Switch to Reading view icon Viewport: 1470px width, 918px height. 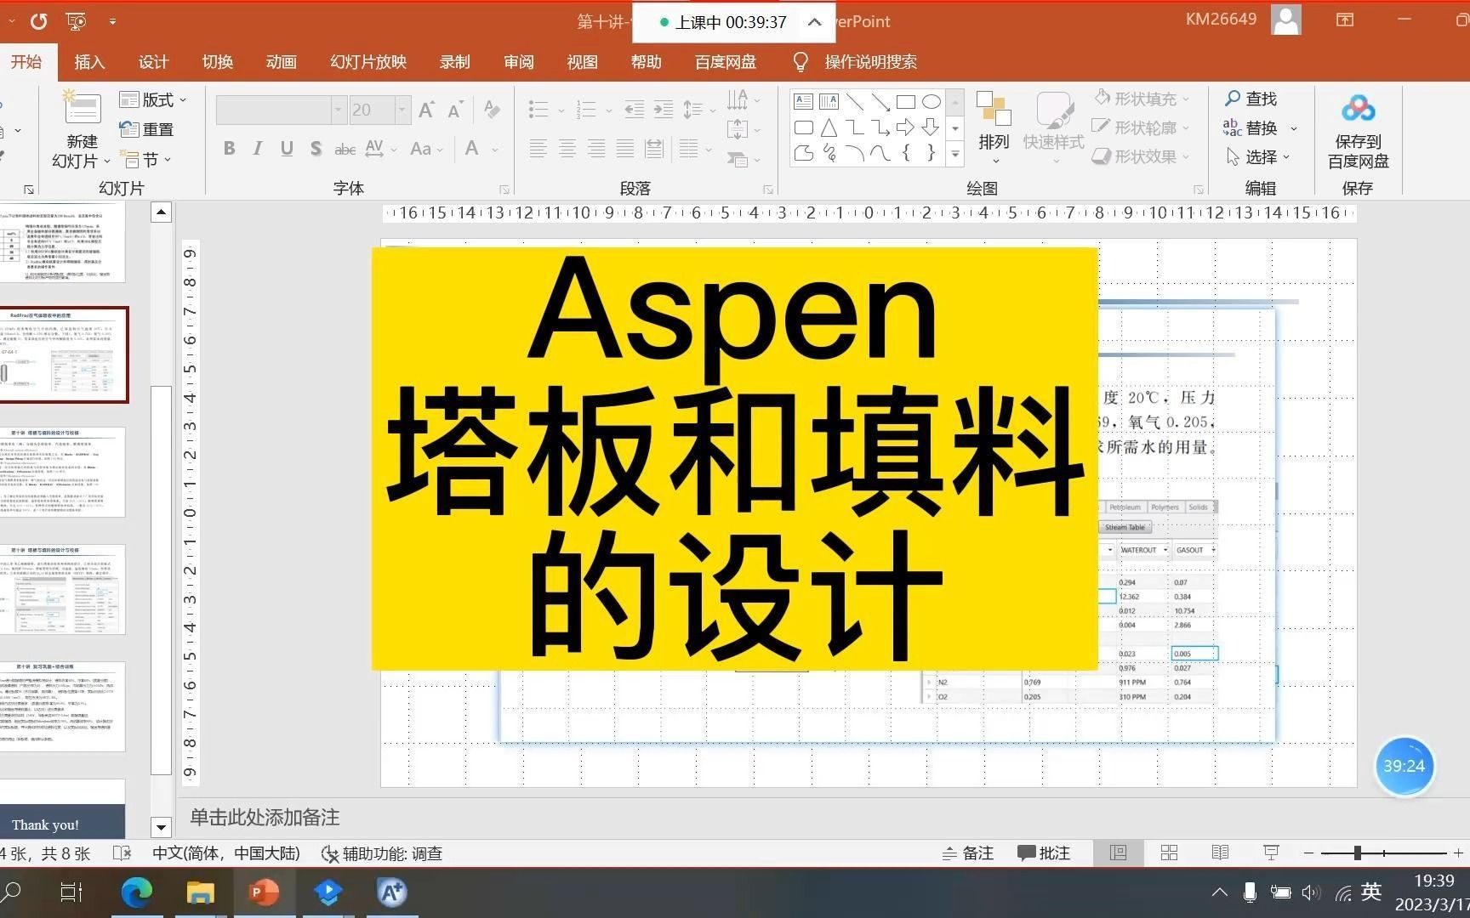1220,853
